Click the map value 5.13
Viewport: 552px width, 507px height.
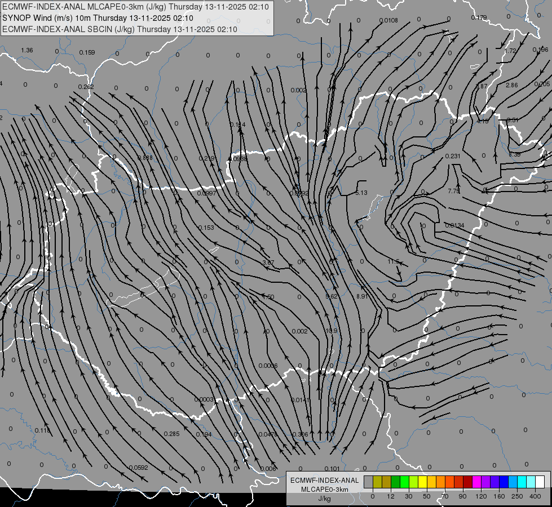(361, 193)
